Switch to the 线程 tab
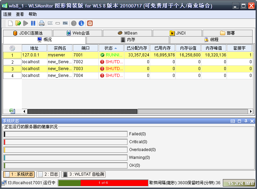Viewport: 257px width, 189px height. pyautogui.click(x=211, y=40)
